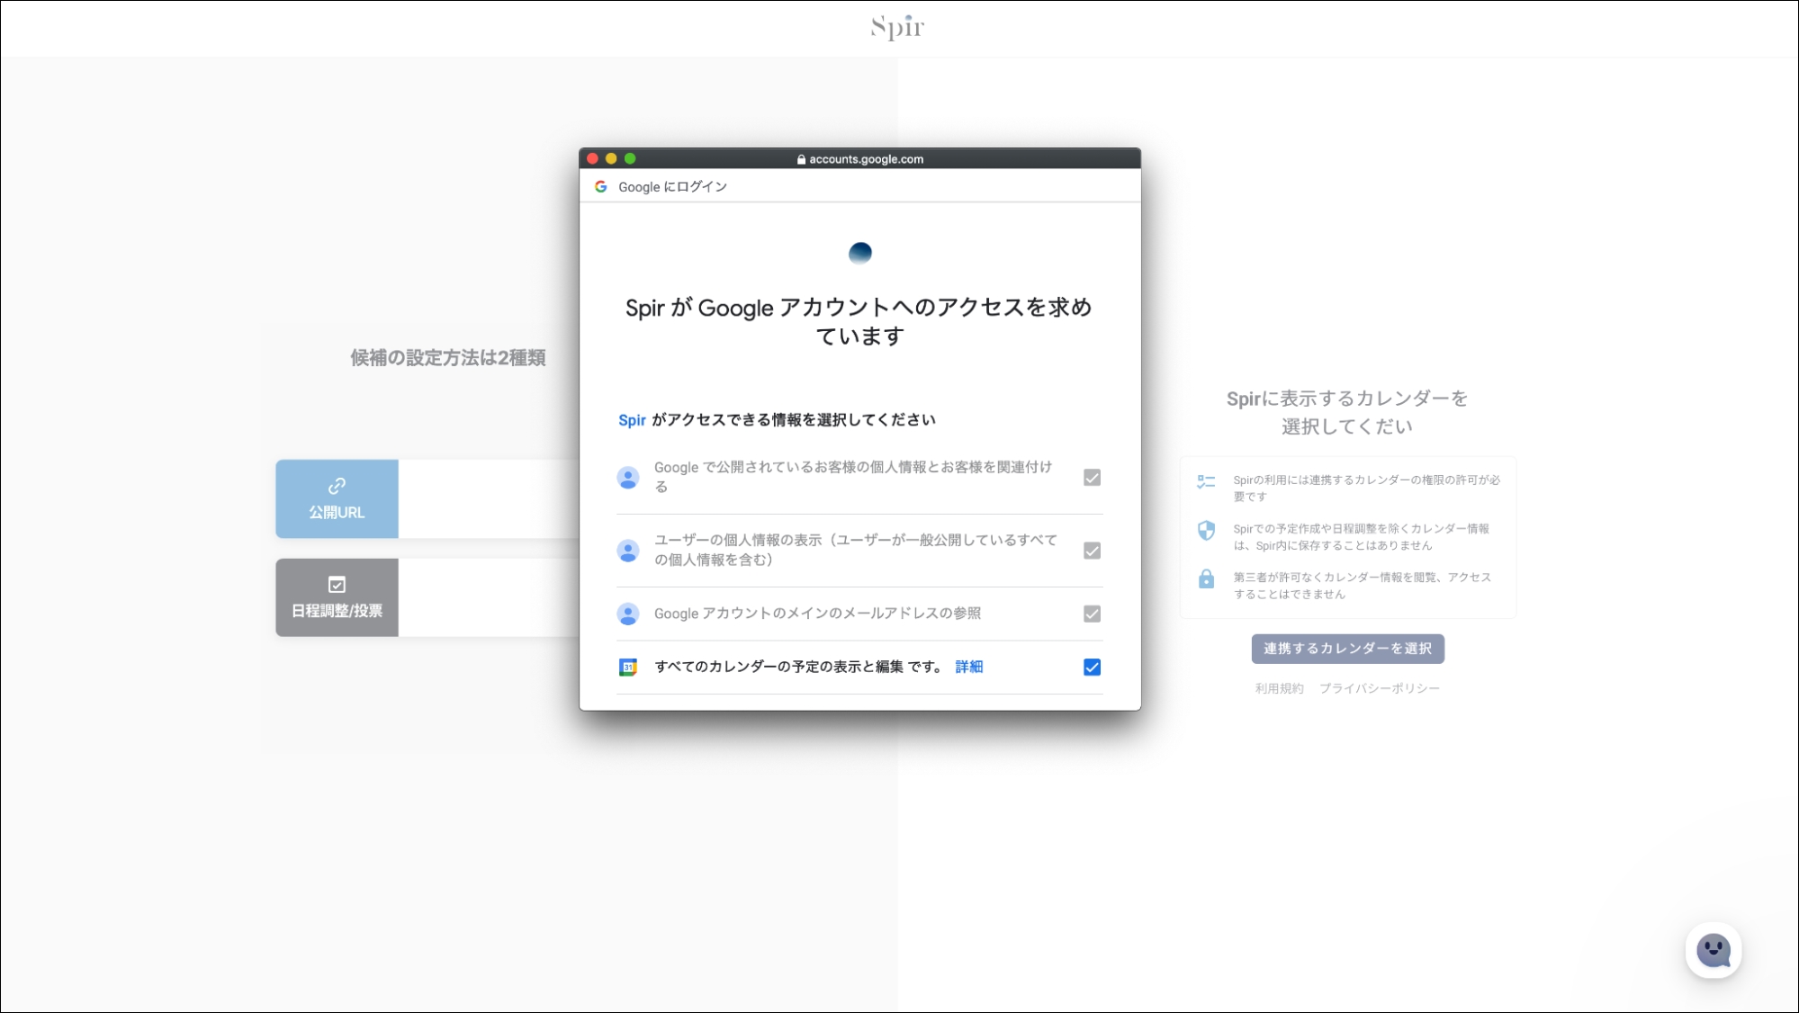Screen dimensions: 1799x1013
Task: Click the Spir logo at the top of the page
Action: click(895, 27)
